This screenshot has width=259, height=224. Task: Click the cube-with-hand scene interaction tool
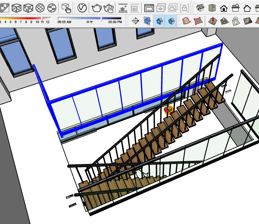click(66, 8)
